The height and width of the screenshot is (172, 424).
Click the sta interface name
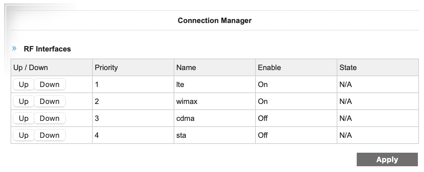181,135
